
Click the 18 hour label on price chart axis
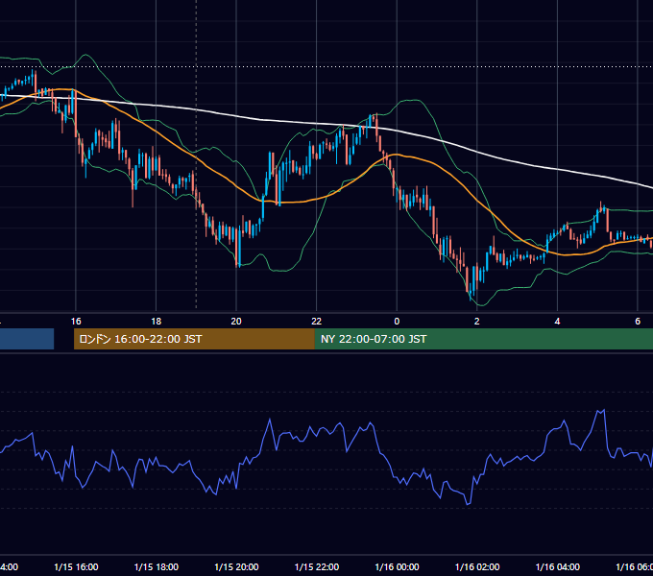click(157, 322)
